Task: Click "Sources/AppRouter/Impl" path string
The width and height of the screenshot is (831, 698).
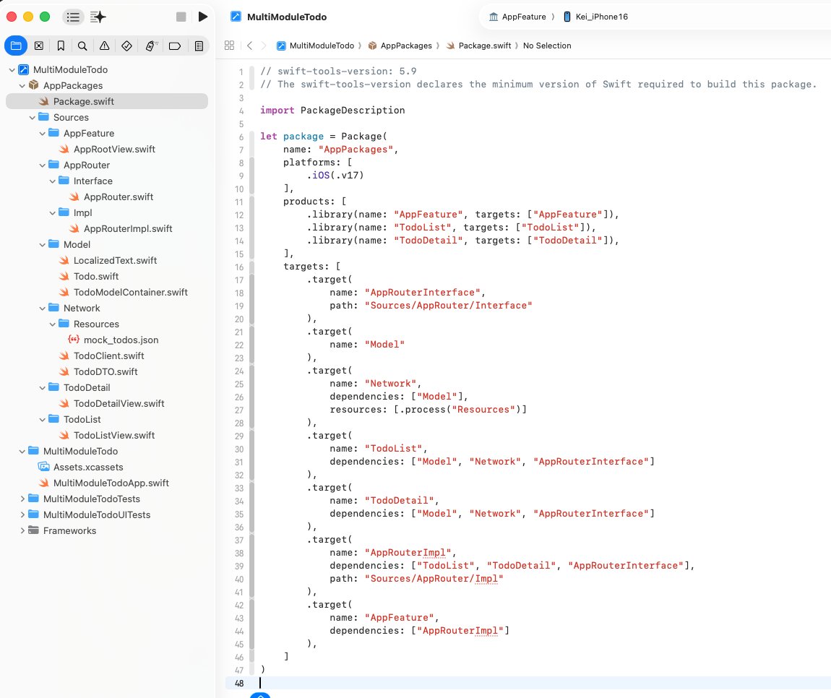Action: pyautogui.click(x=434, y=579)
